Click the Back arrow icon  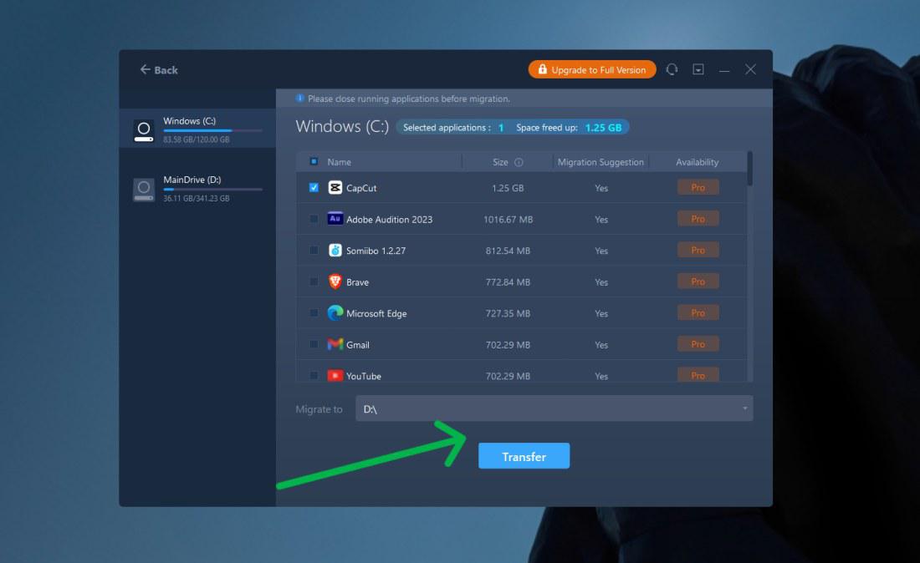click(x=145, y=69)
